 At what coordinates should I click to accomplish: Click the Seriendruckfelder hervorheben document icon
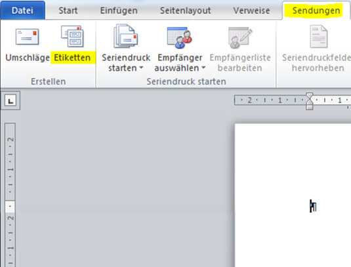(319, 37)
